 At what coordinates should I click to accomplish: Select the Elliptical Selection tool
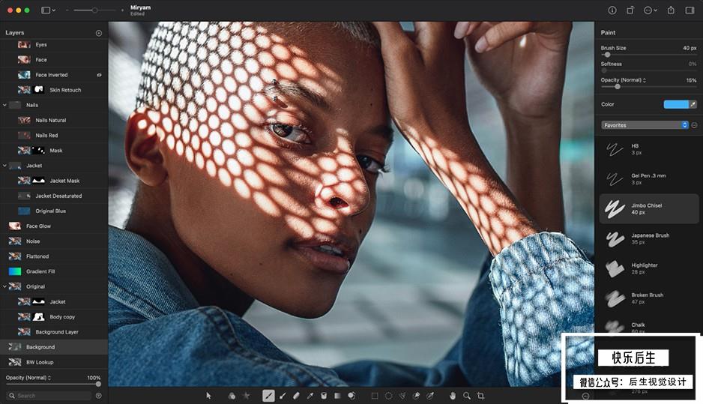[x=388, y=396]
